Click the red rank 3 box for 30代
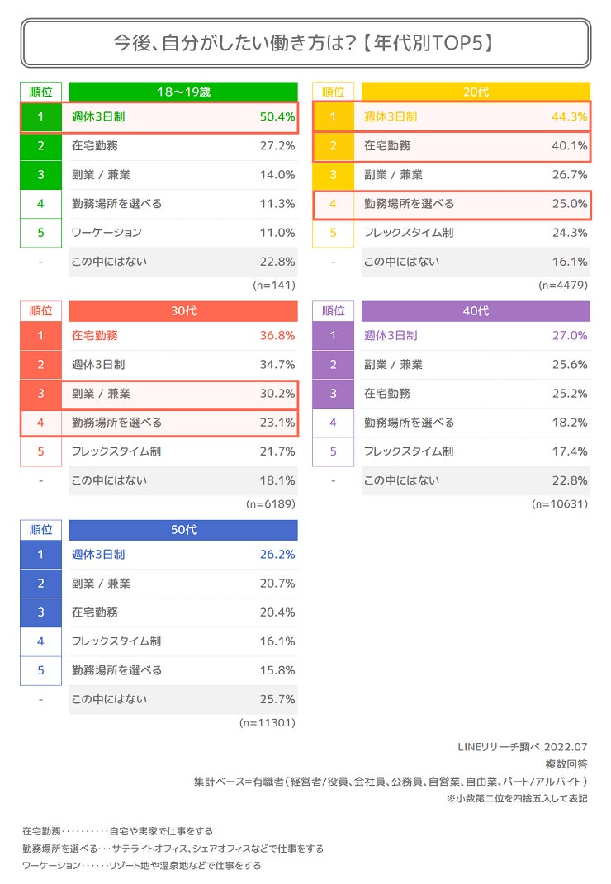 click(x=40, y=394)
